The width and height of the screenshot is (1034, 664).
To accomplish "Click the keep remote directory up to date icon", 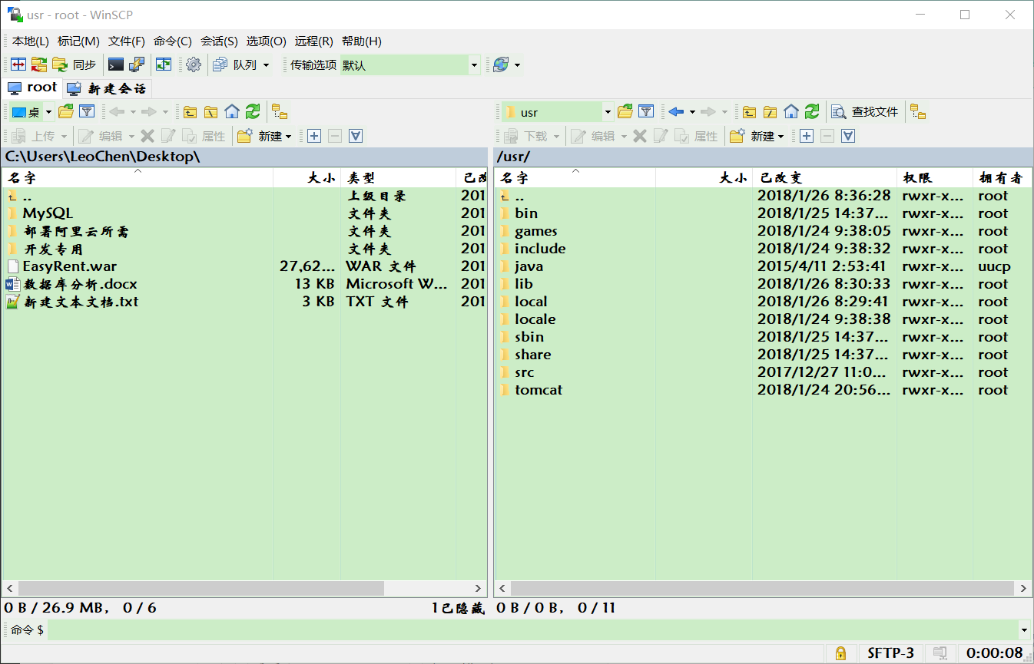I will (x=164, y=65).
